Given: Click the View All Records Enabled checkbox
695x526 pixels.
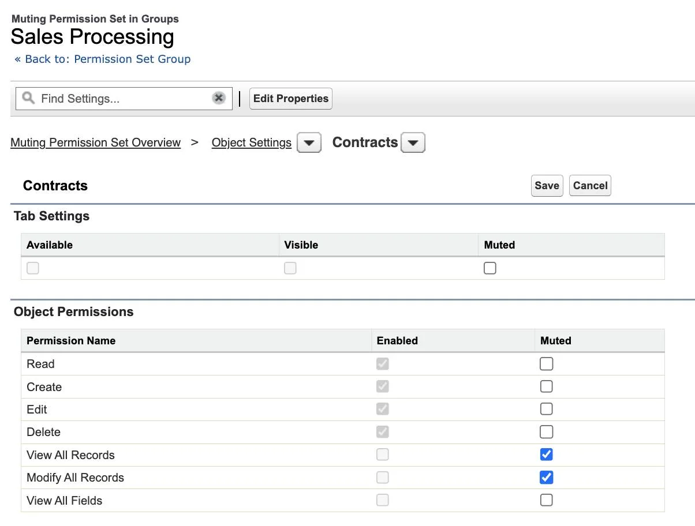Looking at the screenshot, I should coord(383,454).
